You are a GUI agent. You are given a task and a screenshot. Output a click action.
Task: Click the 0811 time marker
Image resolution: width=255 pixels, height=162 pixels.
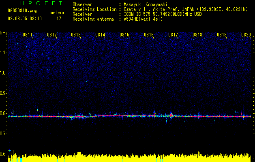click(27, 35)
